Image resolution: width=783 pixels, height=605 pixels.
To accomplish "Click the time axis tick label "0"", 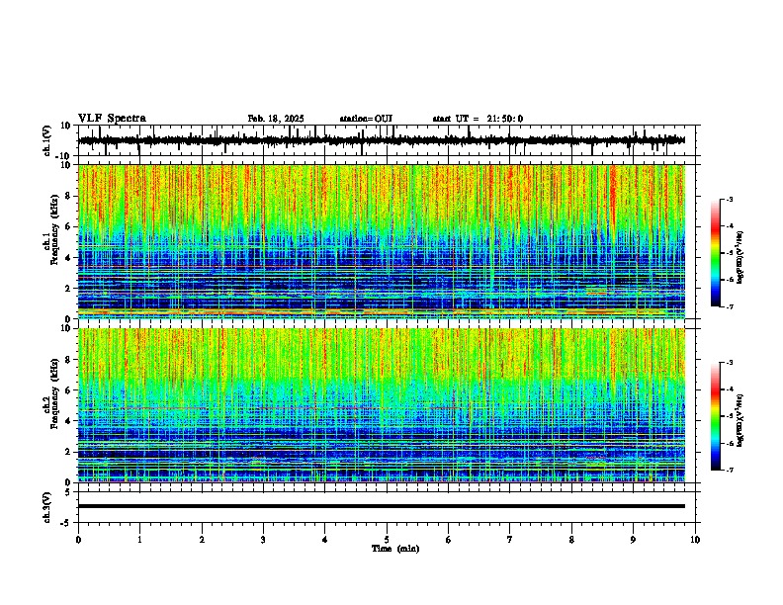I will point(78,540).
